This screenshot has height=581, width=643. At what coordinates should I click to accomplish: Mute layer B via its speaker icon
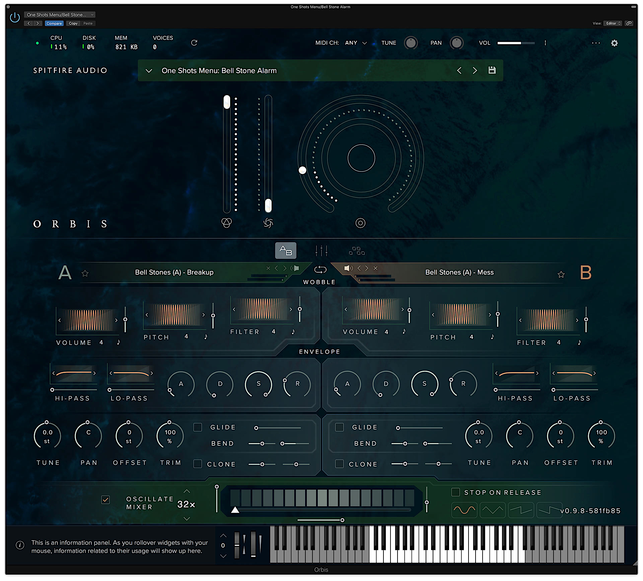point(348,268)
